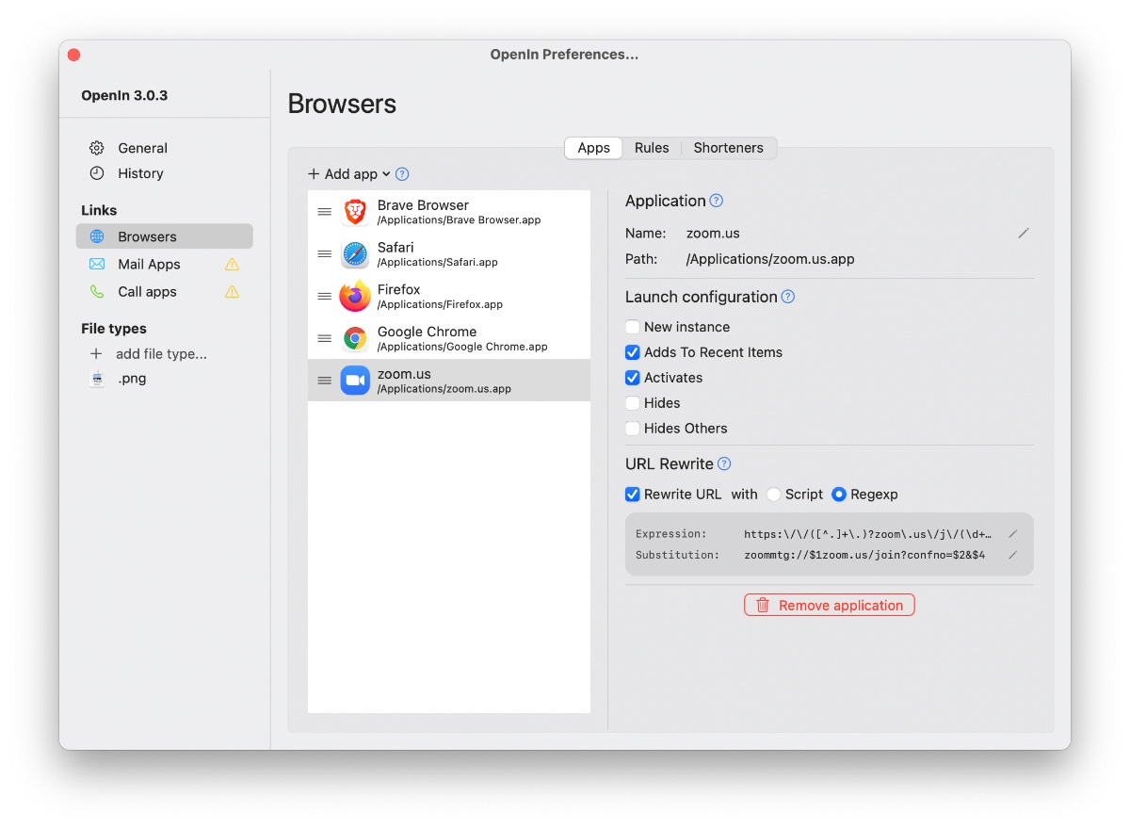Enable the Hides Others checkbox

[633, 429]
